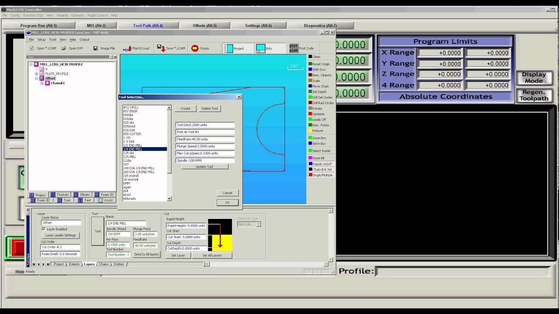The height and width of the screenshot is (314, 559).
Task: Click the Clean tool
Action: 314,57
